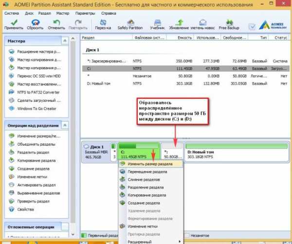
Task: Open NTFS to FAT32 Converter
Action: [x=35, y=92]
